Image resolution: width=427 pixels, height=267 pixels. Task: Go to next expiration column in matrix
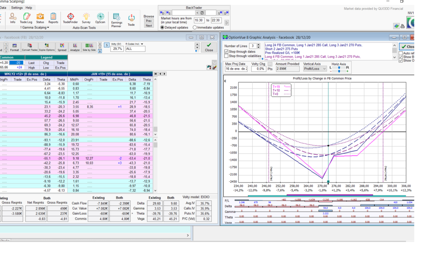tap(164, 74)
